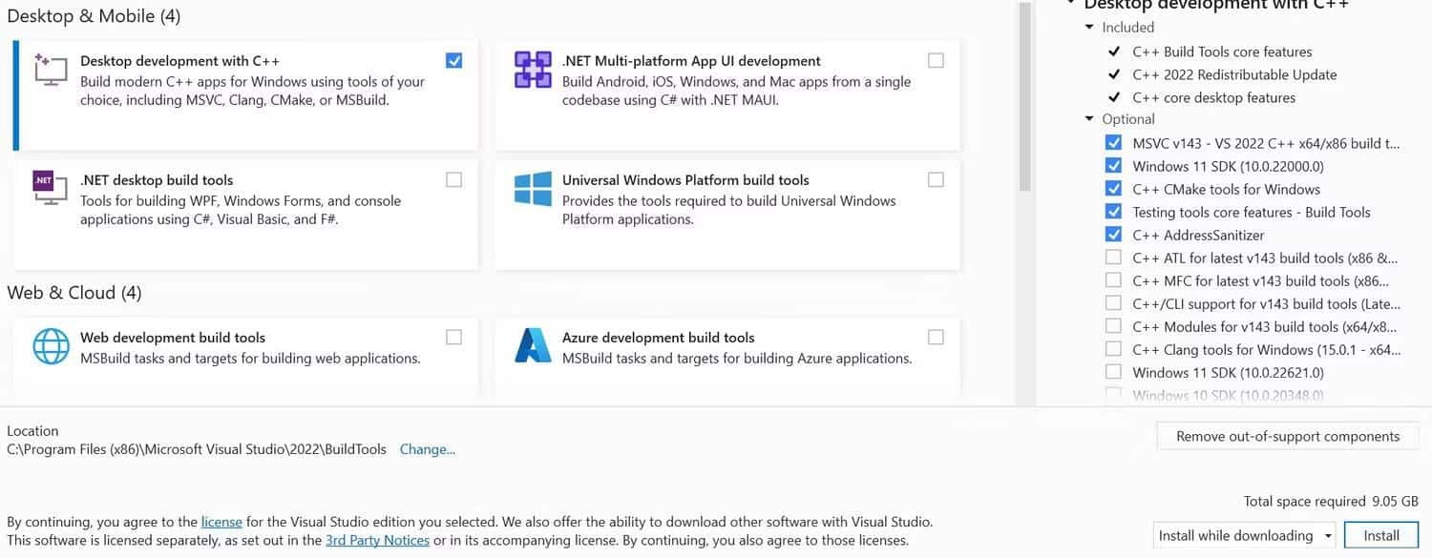Screen dimensions: 1432x558
Task: Enable C++ Clang tools for Windows
Action: 1113,349
